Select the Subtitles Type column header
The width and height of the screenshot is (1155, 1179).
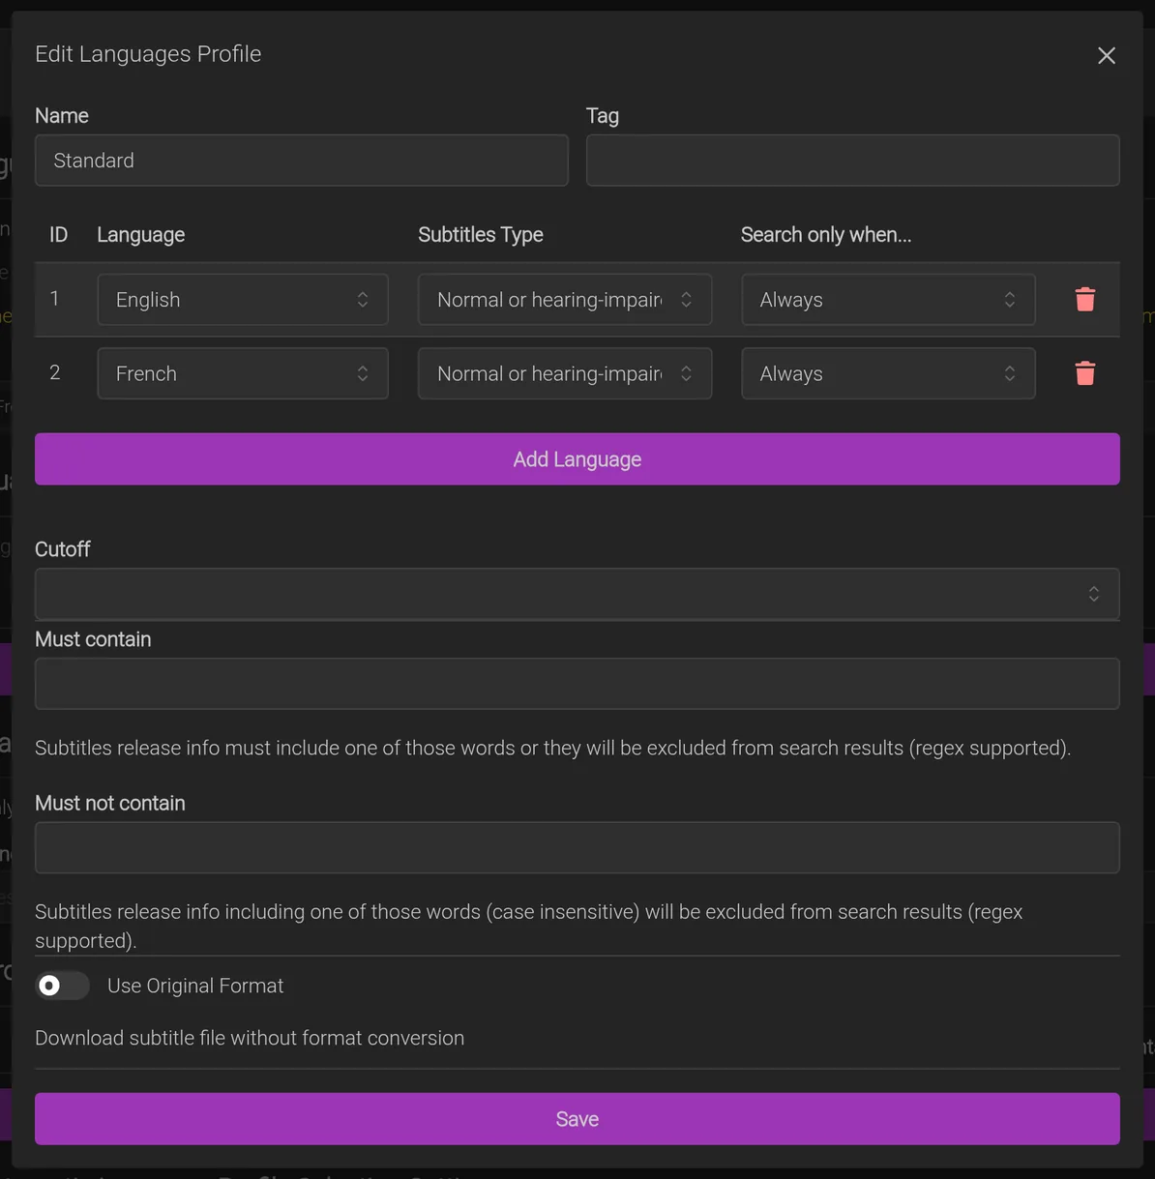coord(481,235)
